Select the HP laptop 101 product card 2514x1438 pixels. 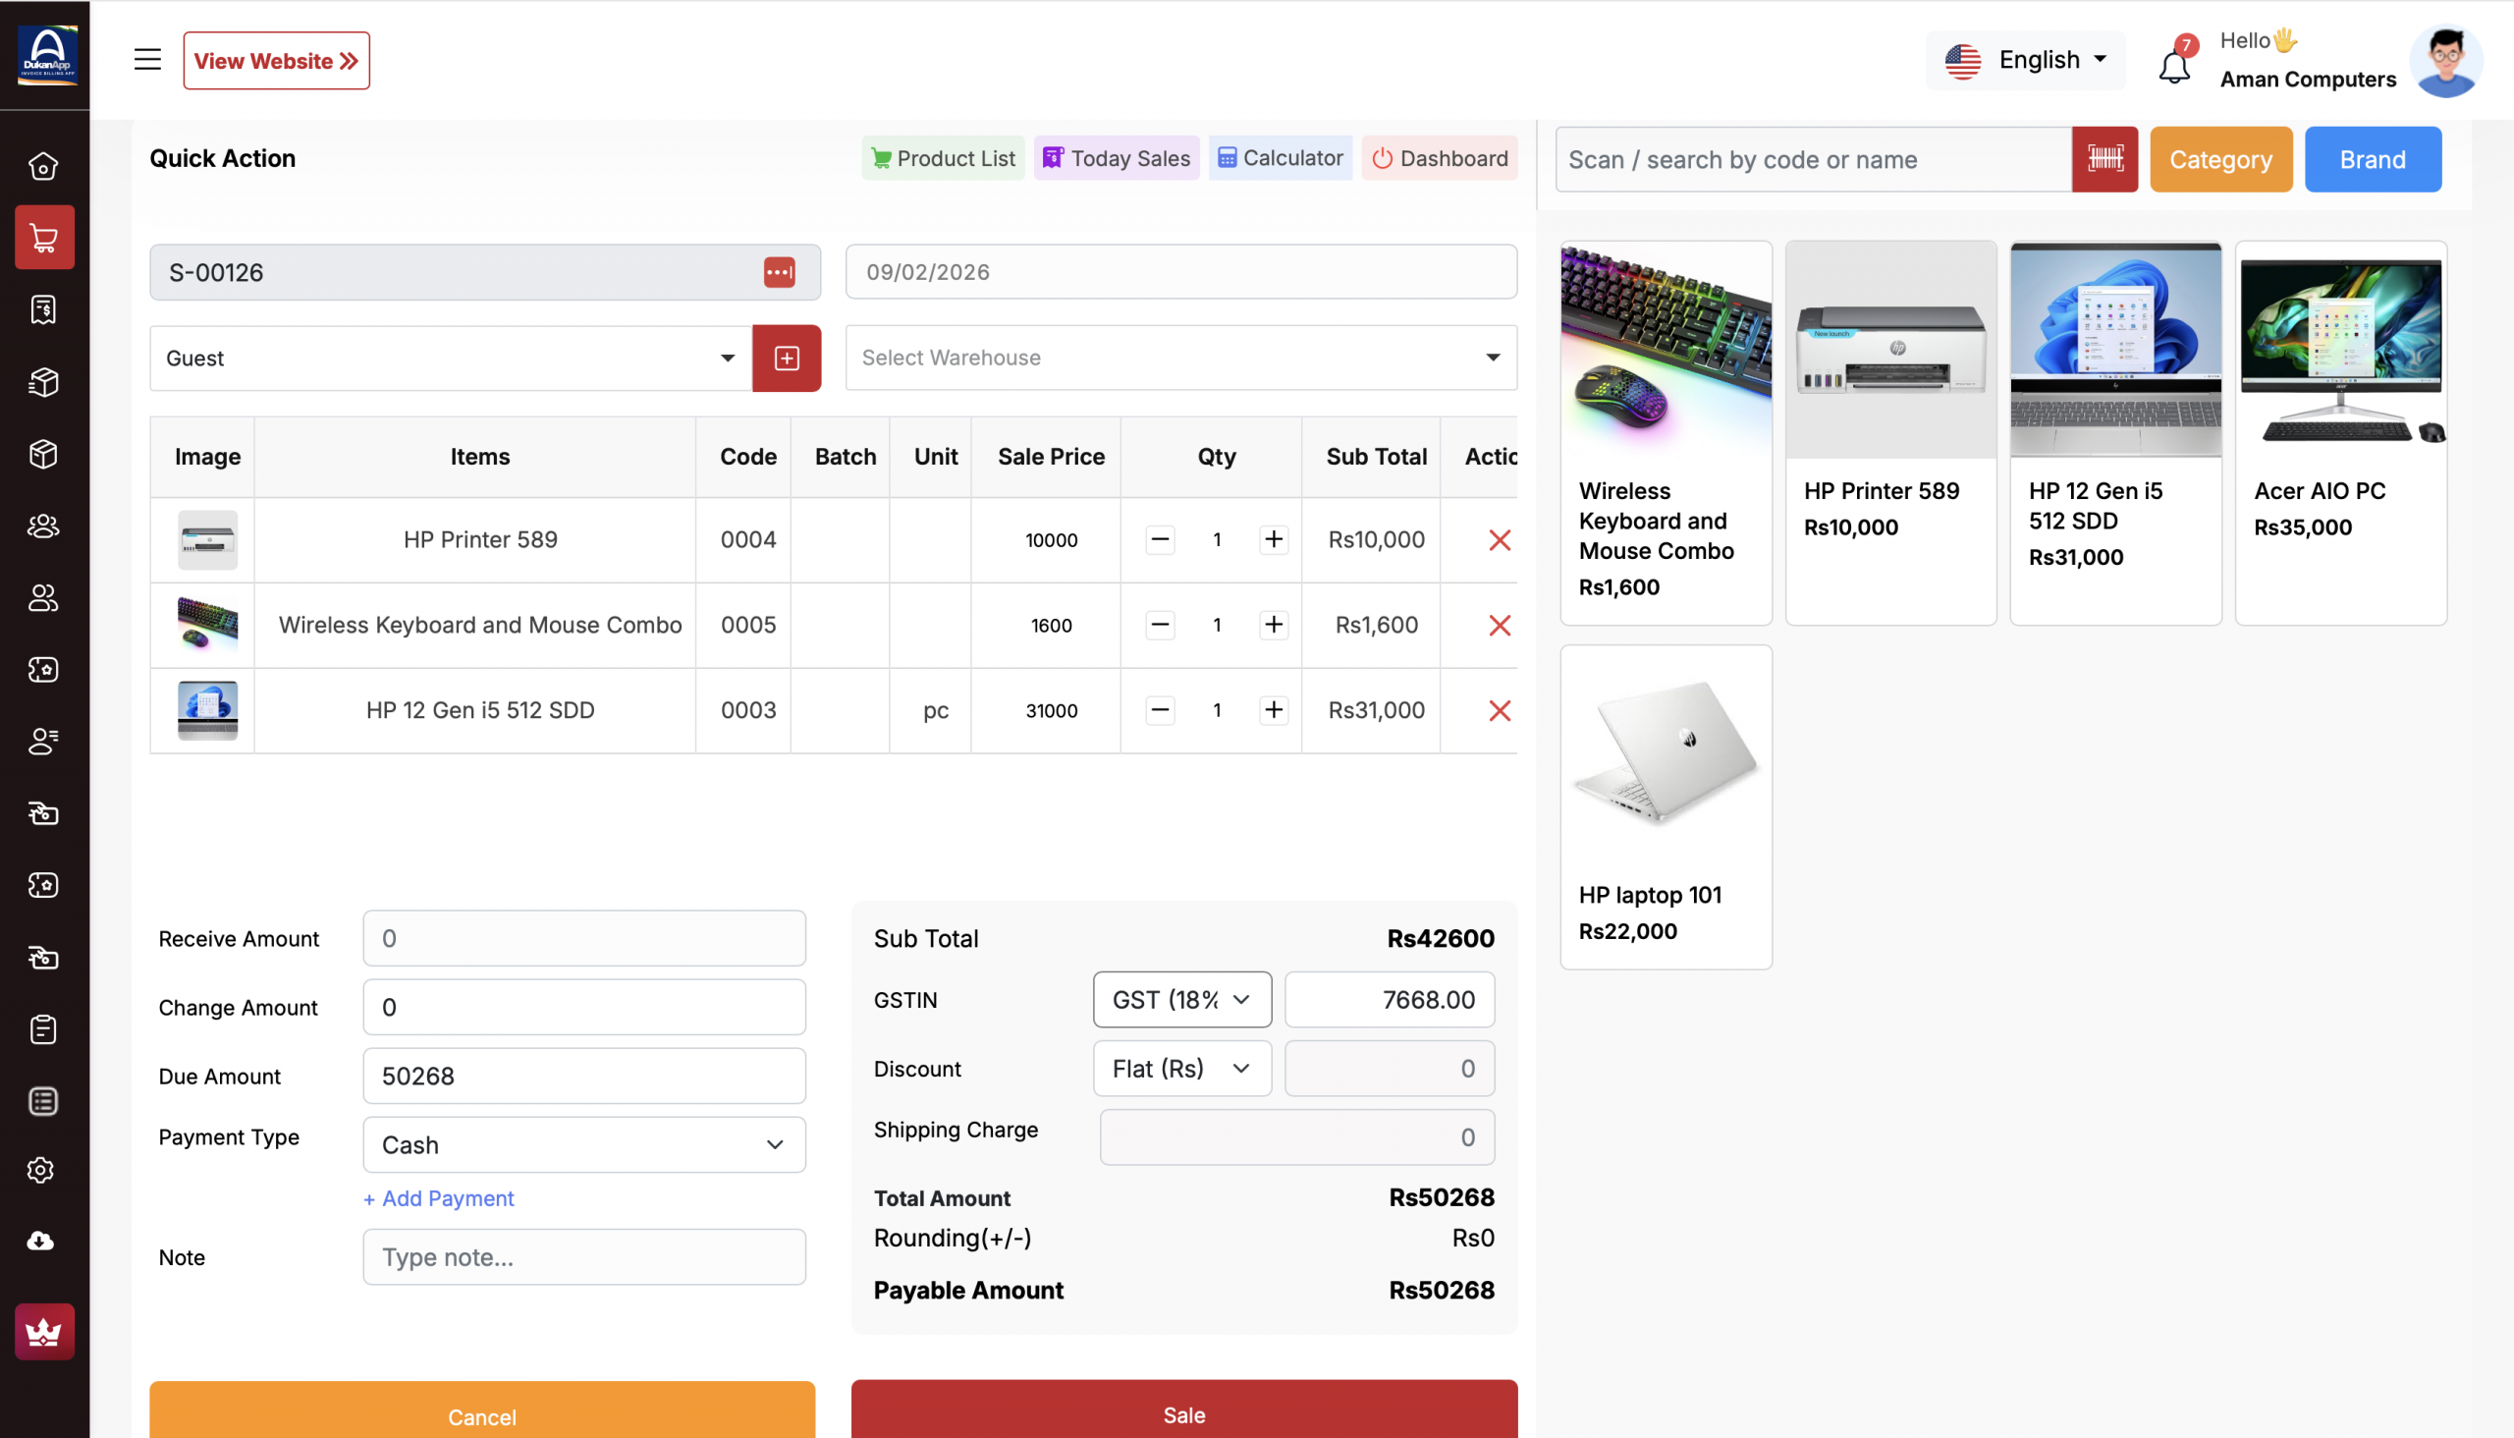pyautogui.click(x=1666, y=805)
